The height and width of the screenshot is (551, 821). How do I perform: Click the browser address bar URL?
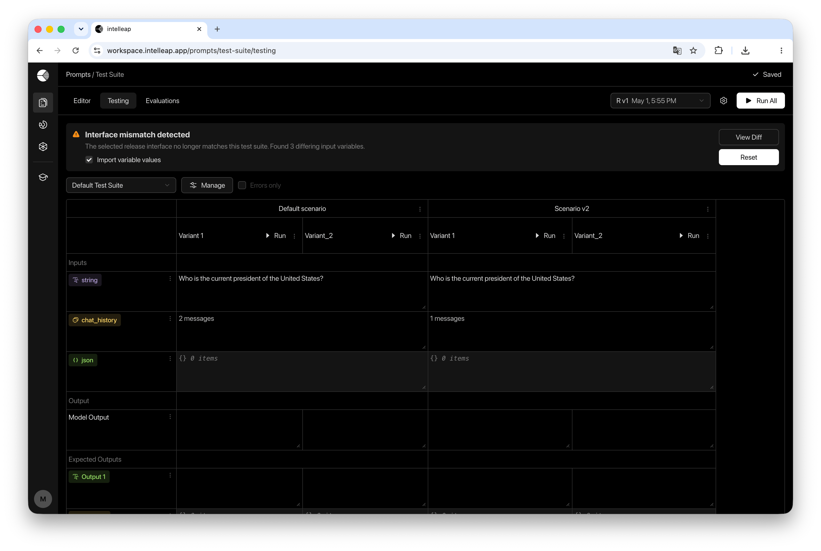[x=191, y=51]
